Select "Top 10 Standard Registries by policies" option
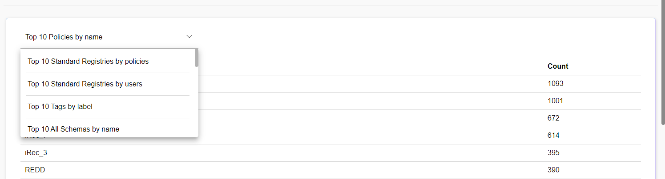665x179 pixels. tap(88, 62)
